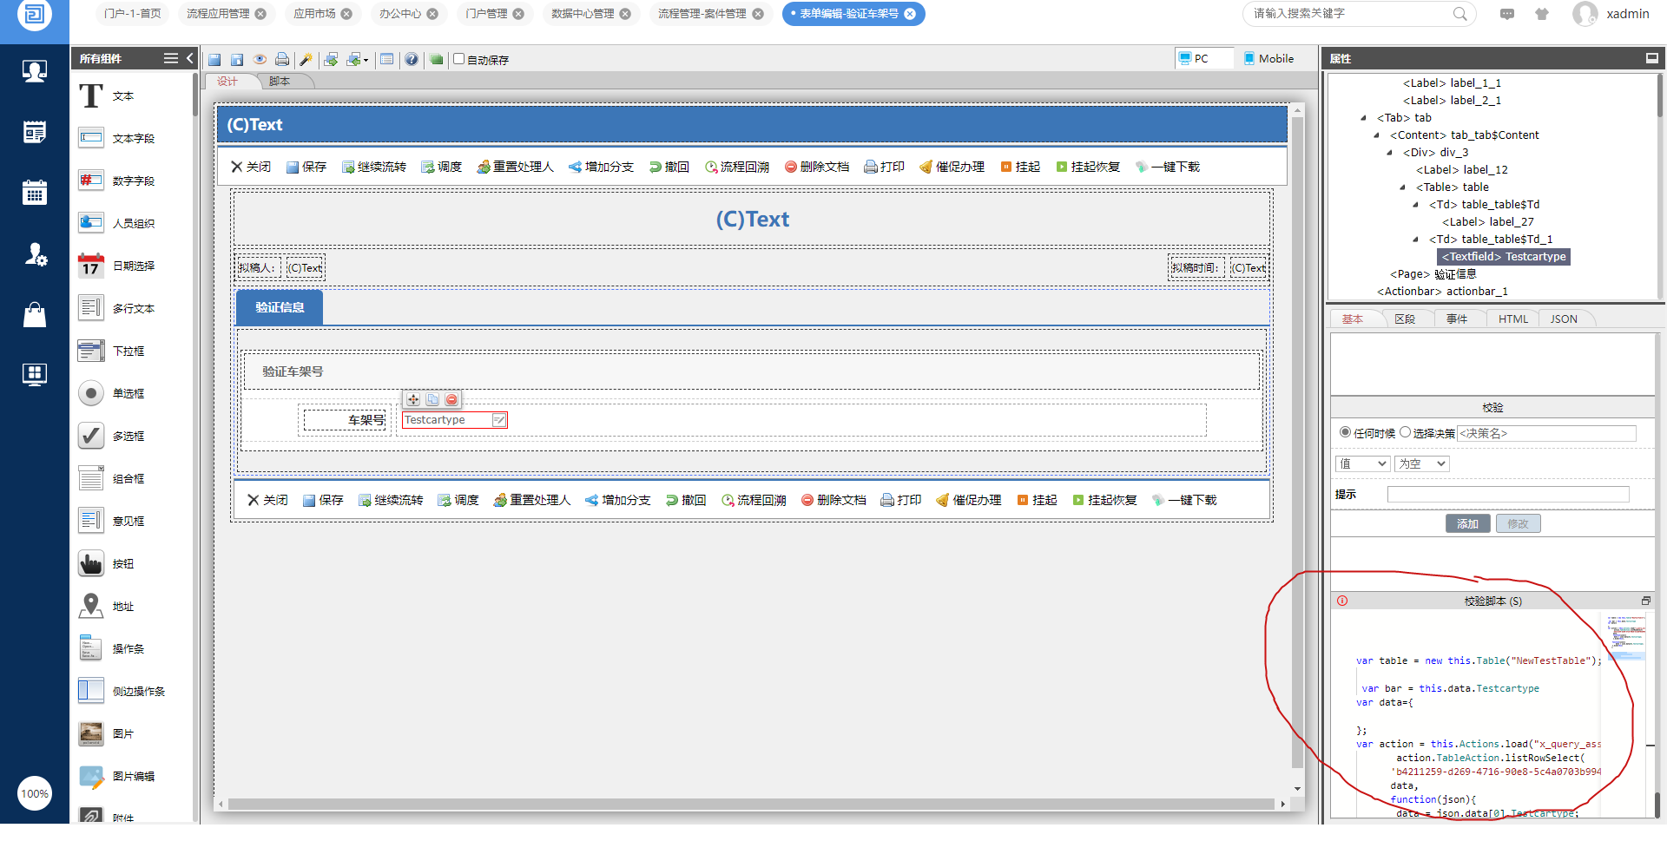Viewport: 1667px width, 841px height.
Task: Select the <Actionbar> actionbar_1 tree item
Action: [1442, 292]
